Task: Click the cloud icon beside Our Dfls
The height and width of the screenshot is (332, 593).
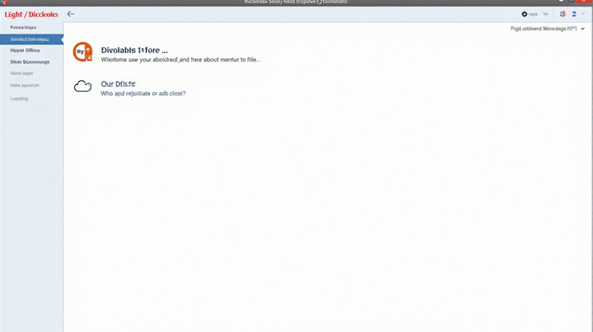Action: point(83,86)
